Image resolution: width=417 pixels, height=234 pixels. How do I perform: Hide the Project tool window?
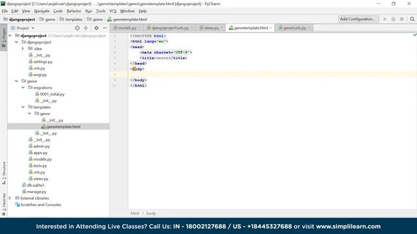[105, 28]
